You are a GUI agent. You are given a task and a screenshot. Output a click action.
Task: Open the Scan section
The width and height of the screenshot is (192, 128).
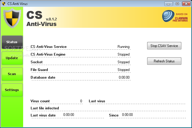click(12, 74)
